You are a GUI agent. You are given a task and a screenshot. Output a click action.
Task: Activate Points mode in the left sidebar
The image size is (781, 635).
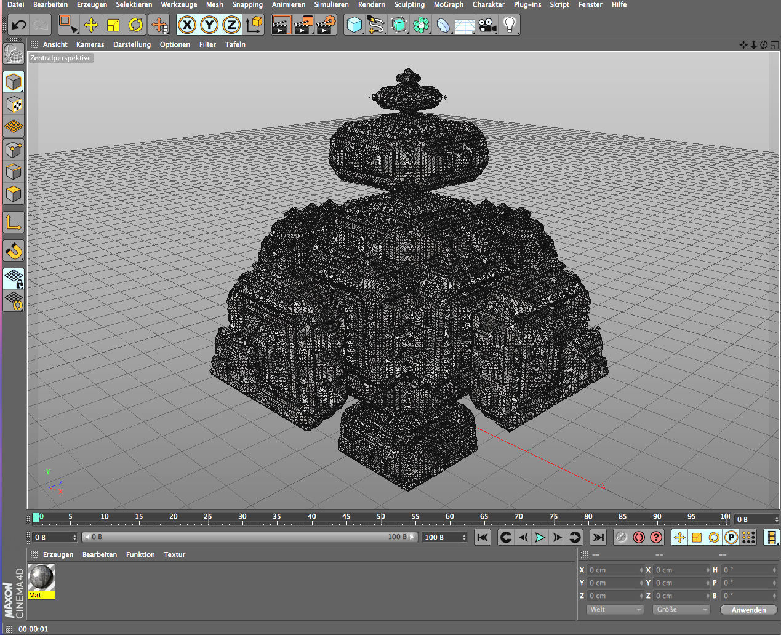click(x=13, y=150)
